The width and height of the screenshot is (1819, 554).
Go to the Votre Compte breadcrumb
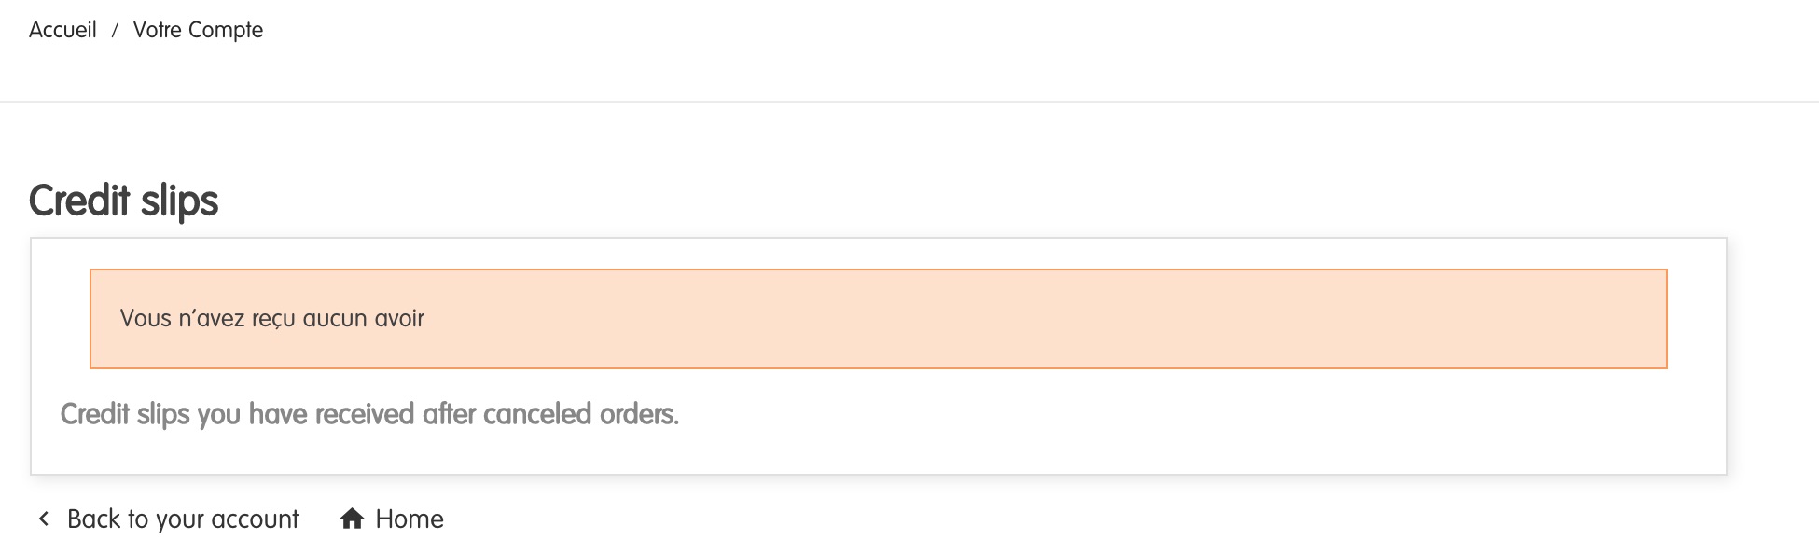click(198, 30)
